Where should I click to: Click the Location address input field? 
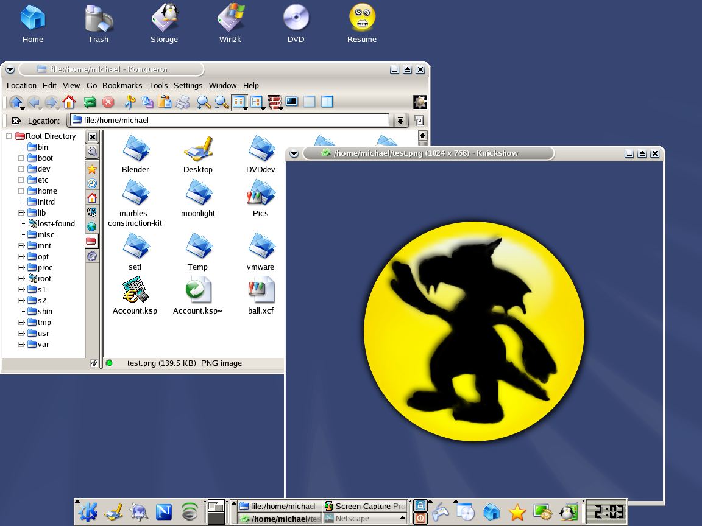232,121
